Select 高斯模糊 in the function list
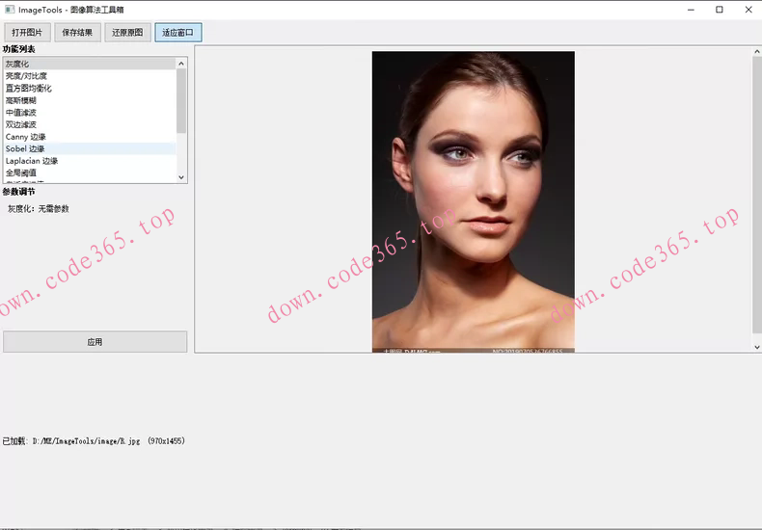The height and width of the screenshot is (530, 762). (21, 100)
